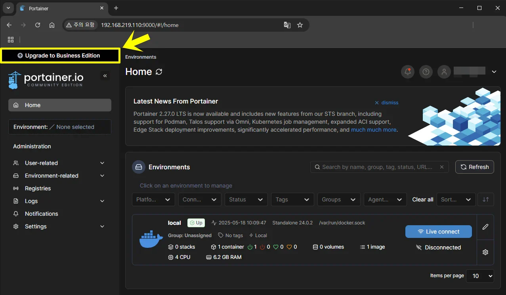Open the help question mark icon
Screen dimensions: 506x295
pyautogui.click(x=426, y=72)
